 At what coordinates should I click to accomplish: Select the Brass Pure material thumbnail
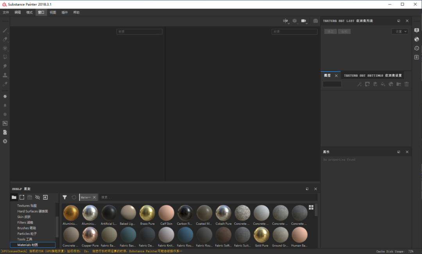147,215
